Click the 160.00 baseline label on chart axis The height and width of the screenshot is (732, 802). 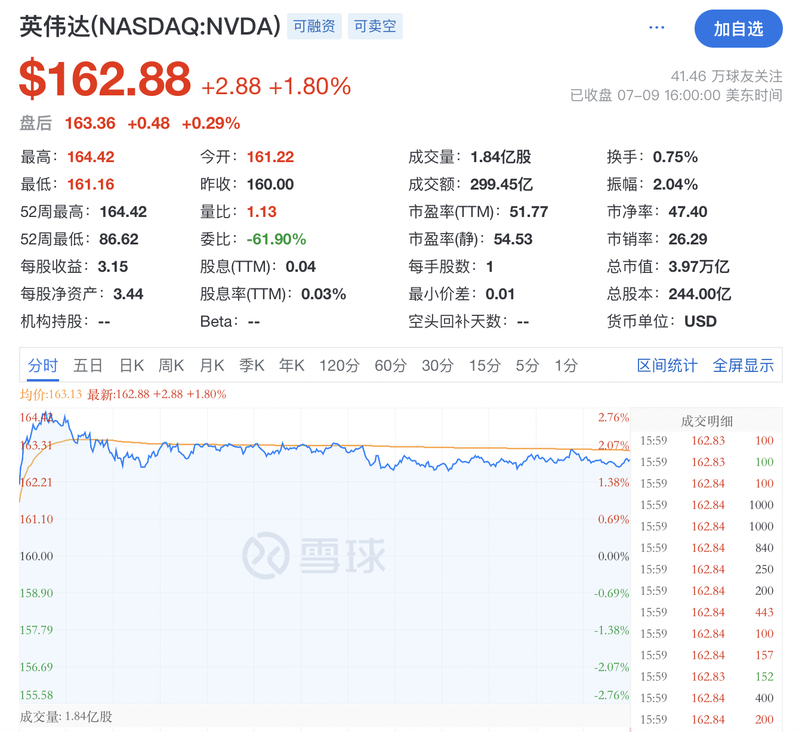[36, 556]
